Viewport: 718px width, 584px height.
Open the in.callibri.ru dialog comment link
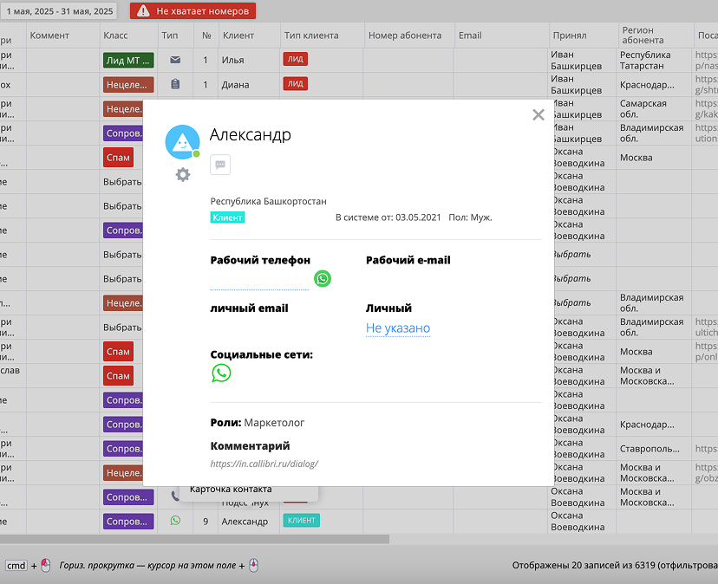tap(264, 464)
